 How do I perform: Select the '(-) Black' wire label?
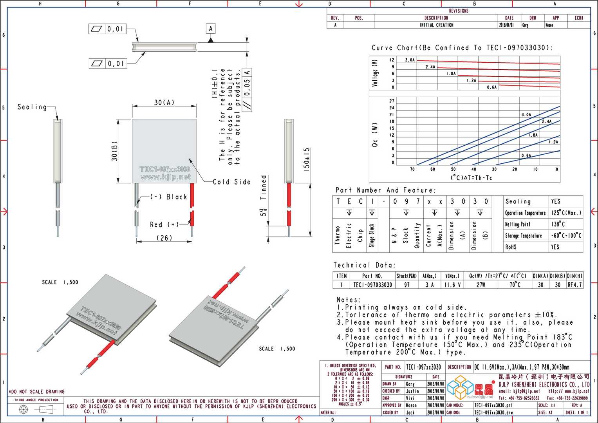click(169, 197)
